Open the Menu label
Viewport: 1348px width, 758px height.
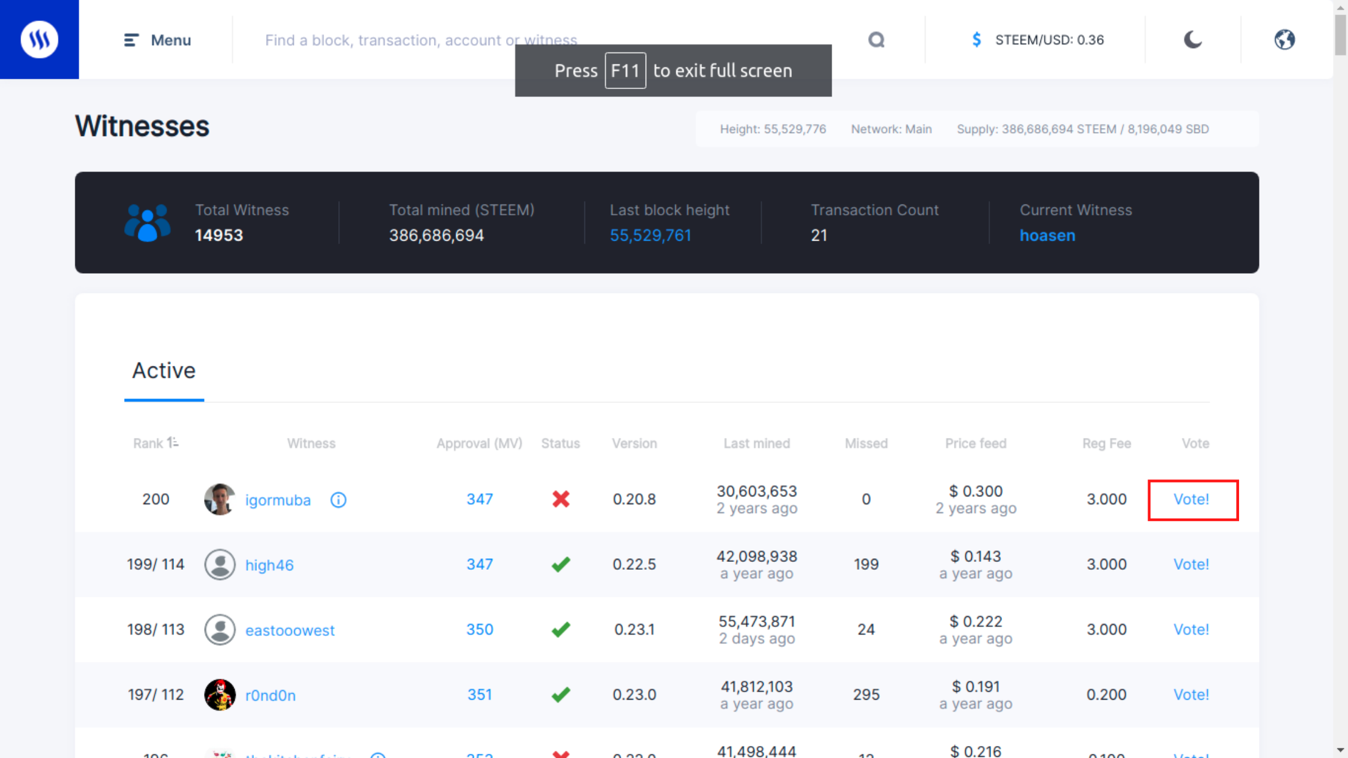point(171,40)
